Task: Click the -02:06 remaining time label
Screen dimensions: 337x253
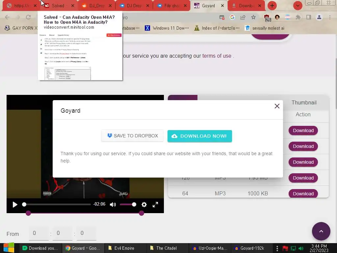Action: pyautogui.click(x=99, y=204)
